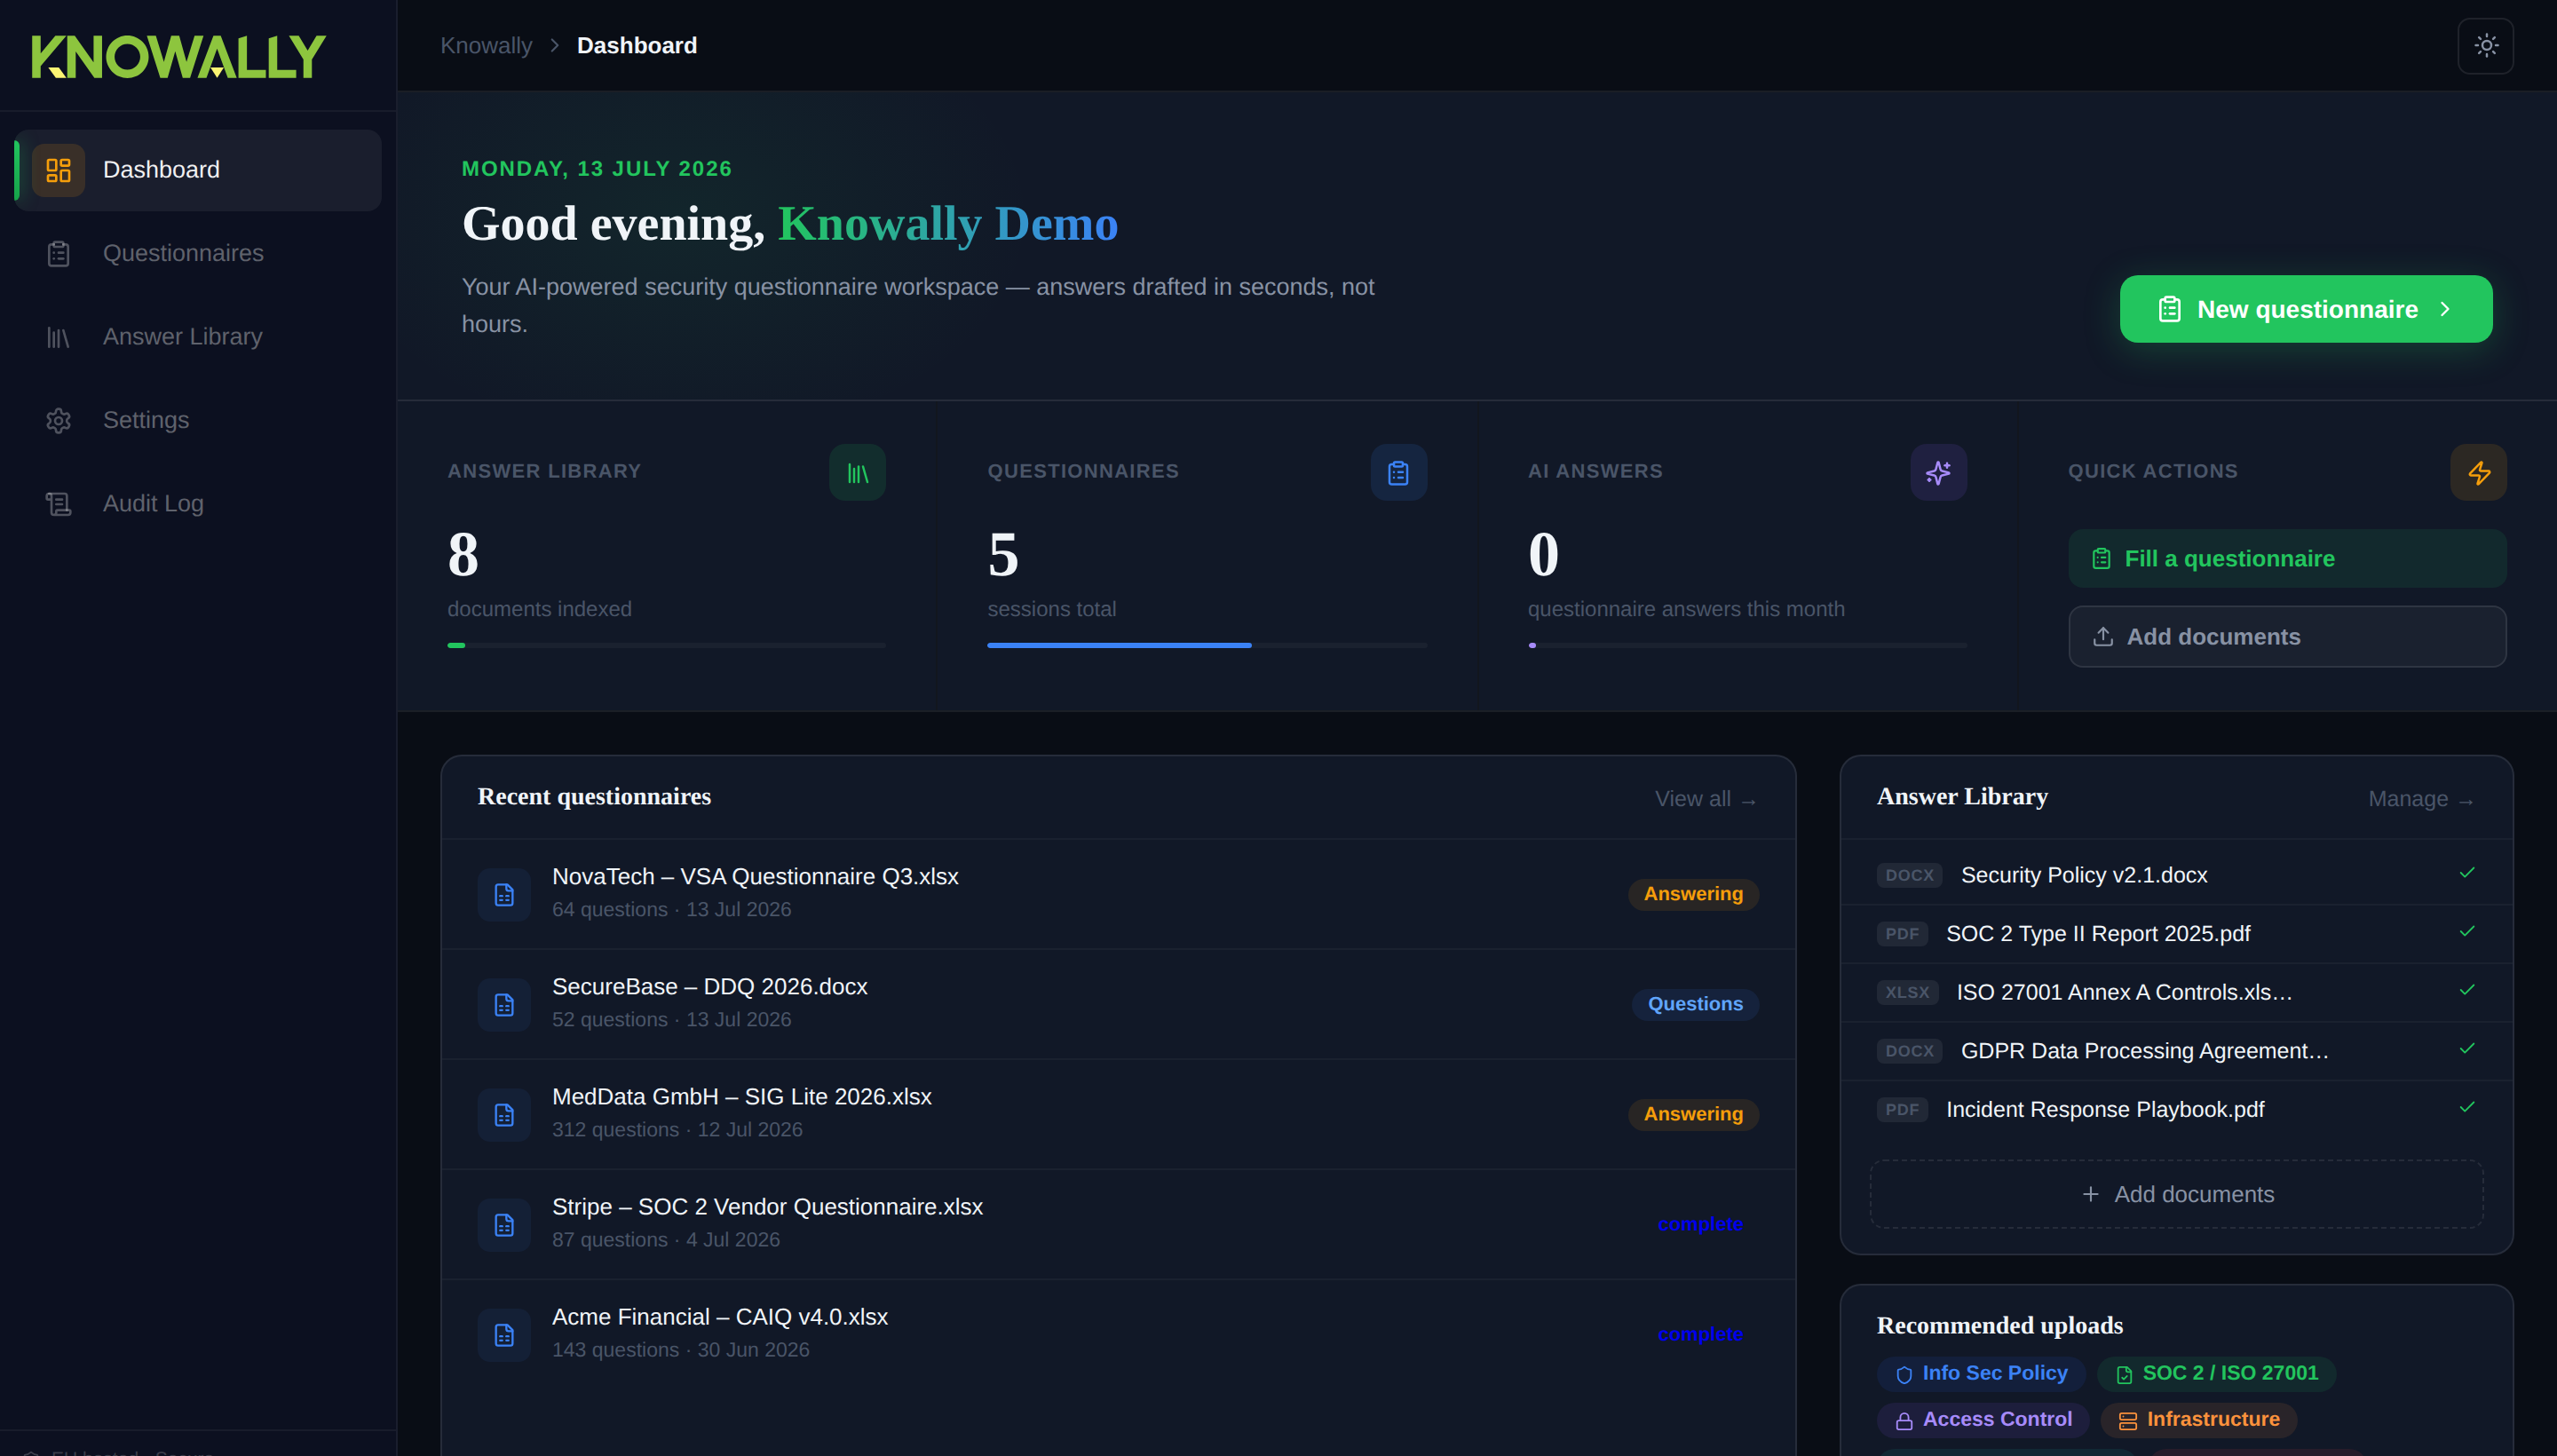Select Access Control recommended upload tag

(1983, 1420)
